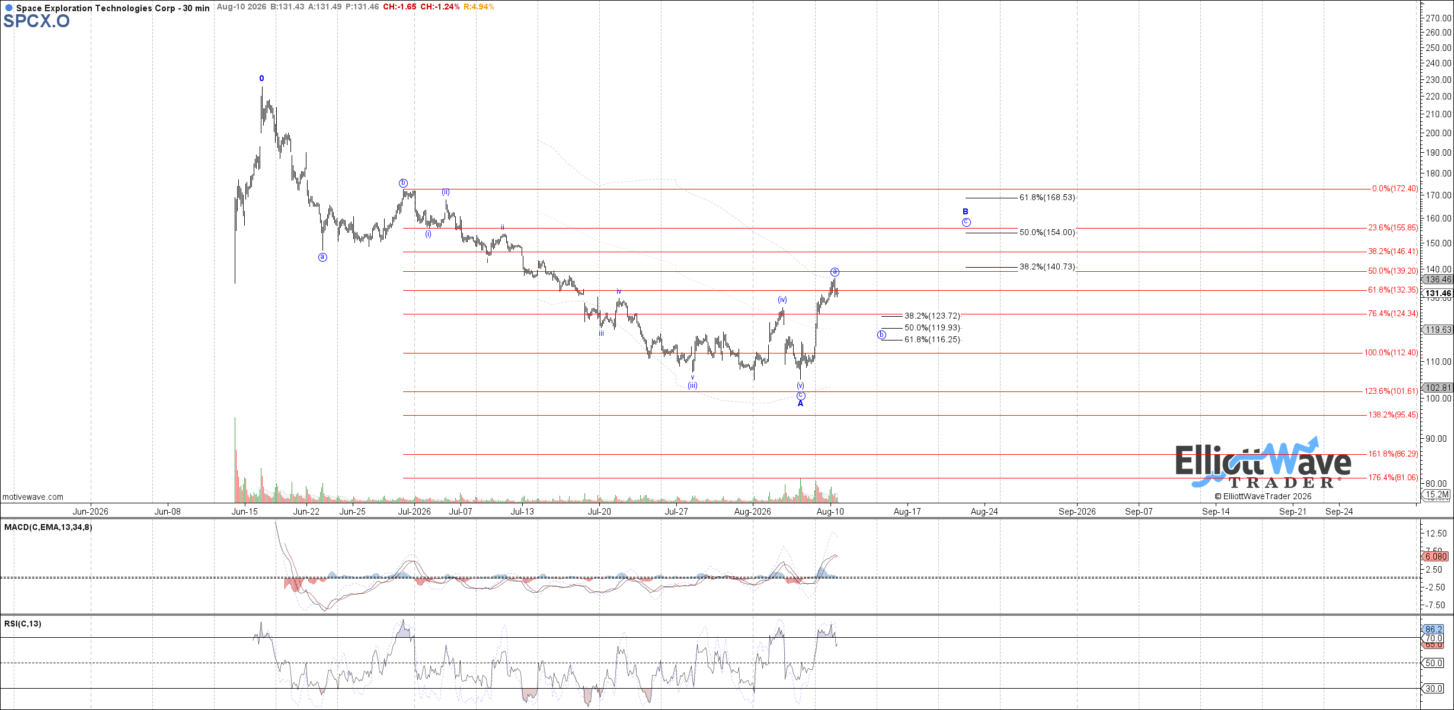
Task: Select the "Space Exploration Technologies Corp - 30 min" title
Action: coord(113,8)
